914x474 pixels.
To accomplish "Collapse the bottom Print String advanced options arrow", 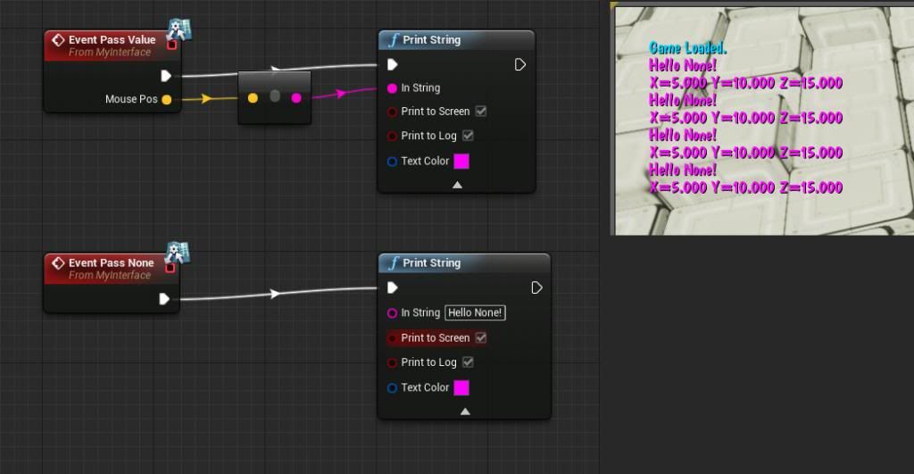I will tap(464, 412).
